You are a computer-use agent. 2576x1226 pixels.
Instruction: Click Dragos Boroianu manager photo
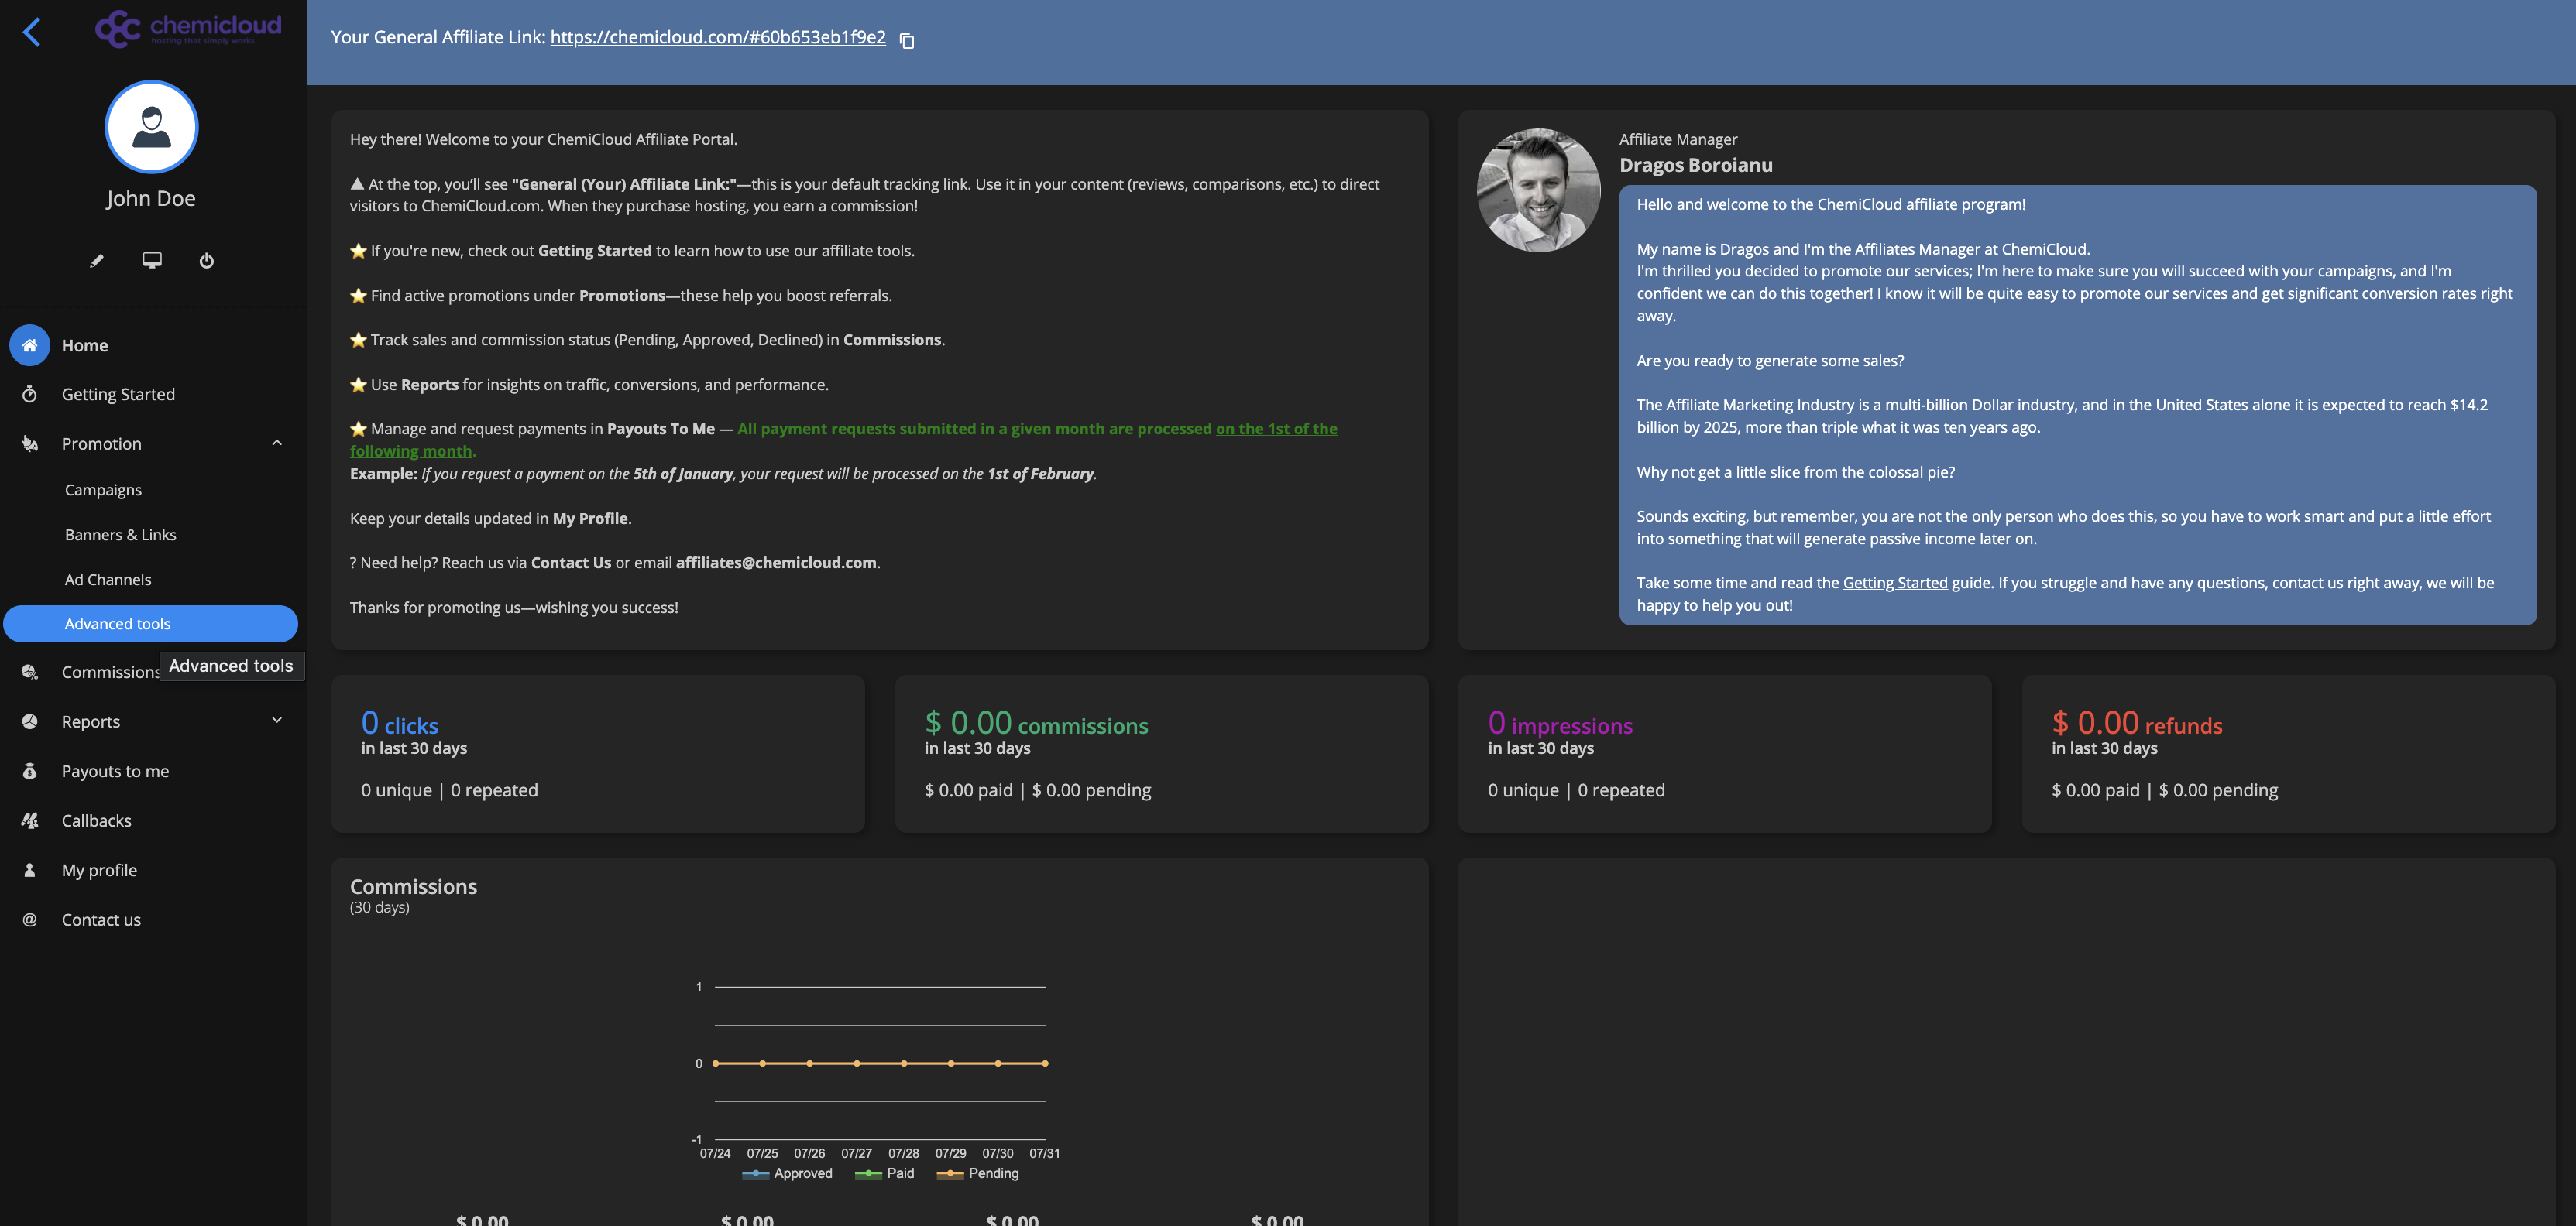click(x=1538, y=190)
